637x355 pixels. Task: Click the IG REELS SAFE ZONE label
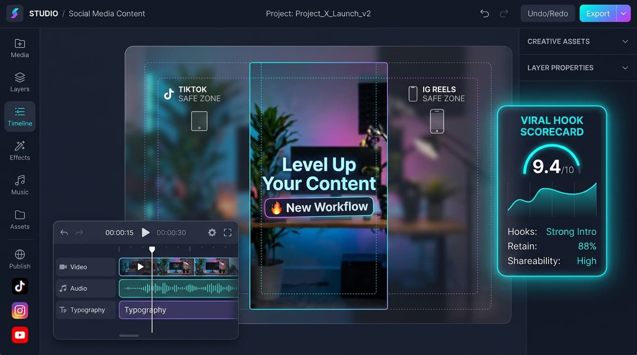click(443, 94)
